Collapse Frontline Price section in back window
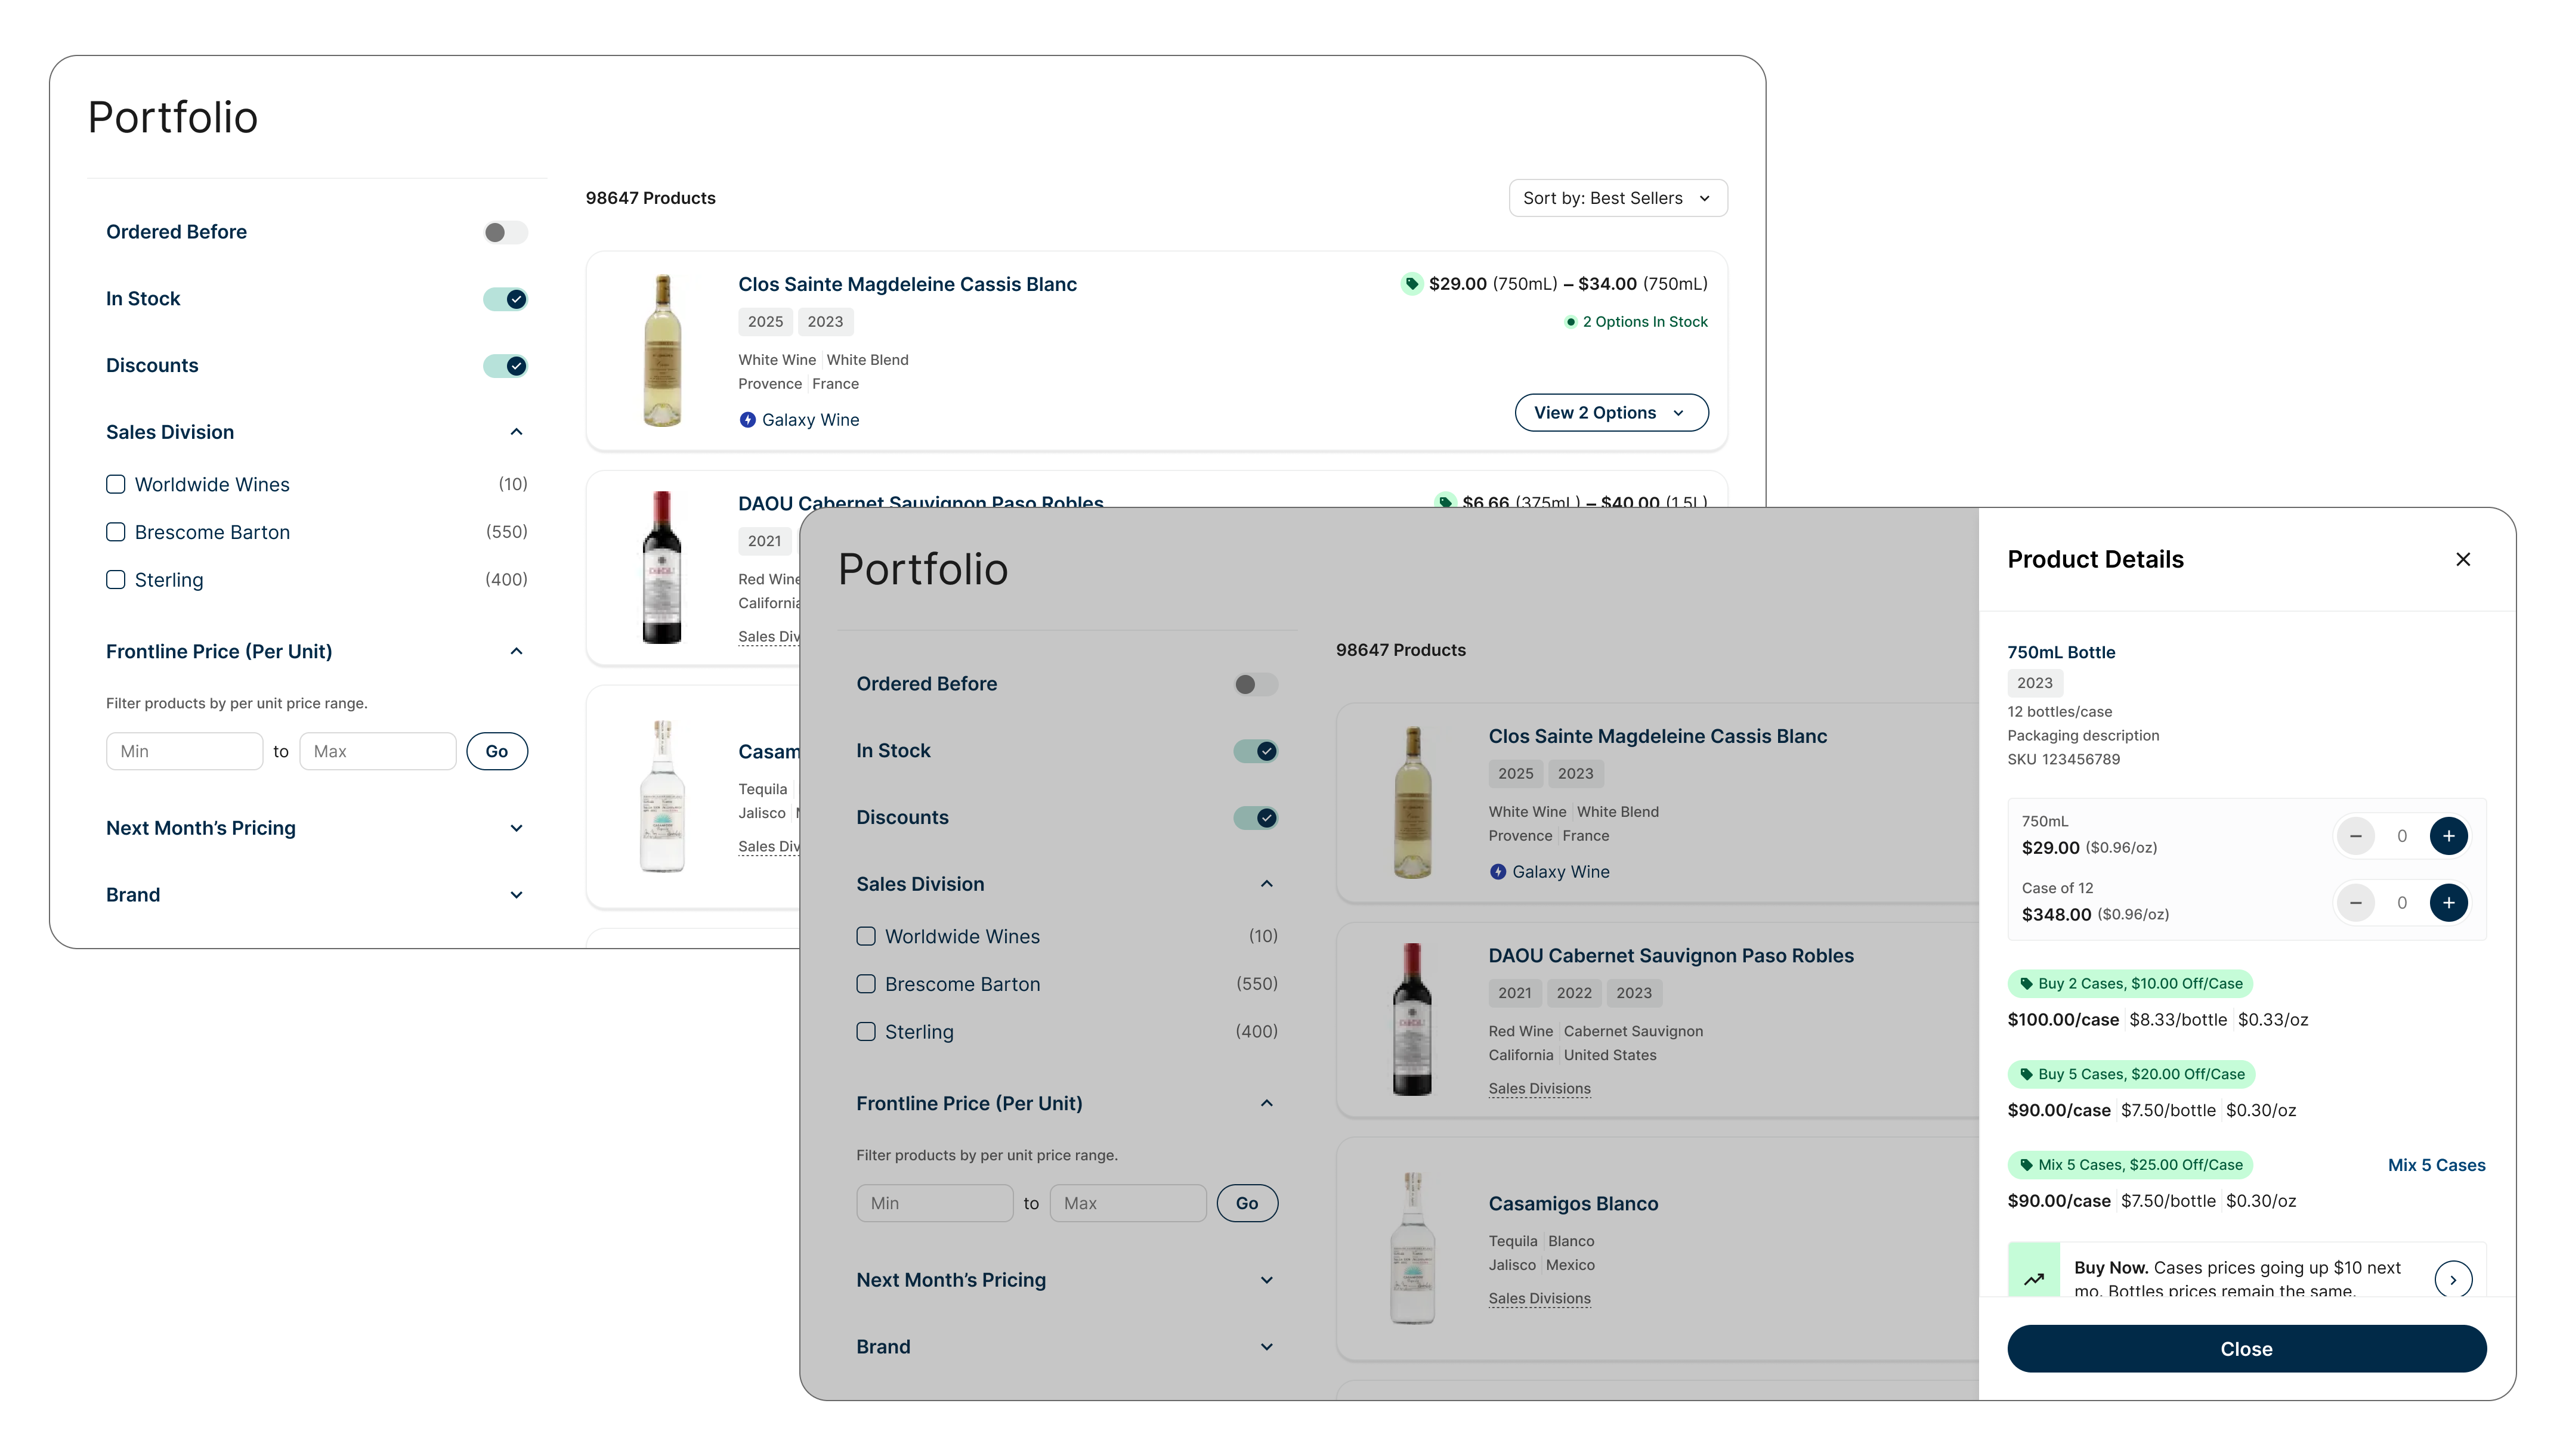The width and height of the screenshot is (2566, 1456). [516, 652]
